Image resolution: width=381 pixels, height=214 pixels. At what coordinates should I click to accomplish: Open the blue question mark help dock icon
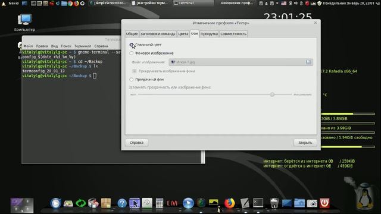coord(122,203)
